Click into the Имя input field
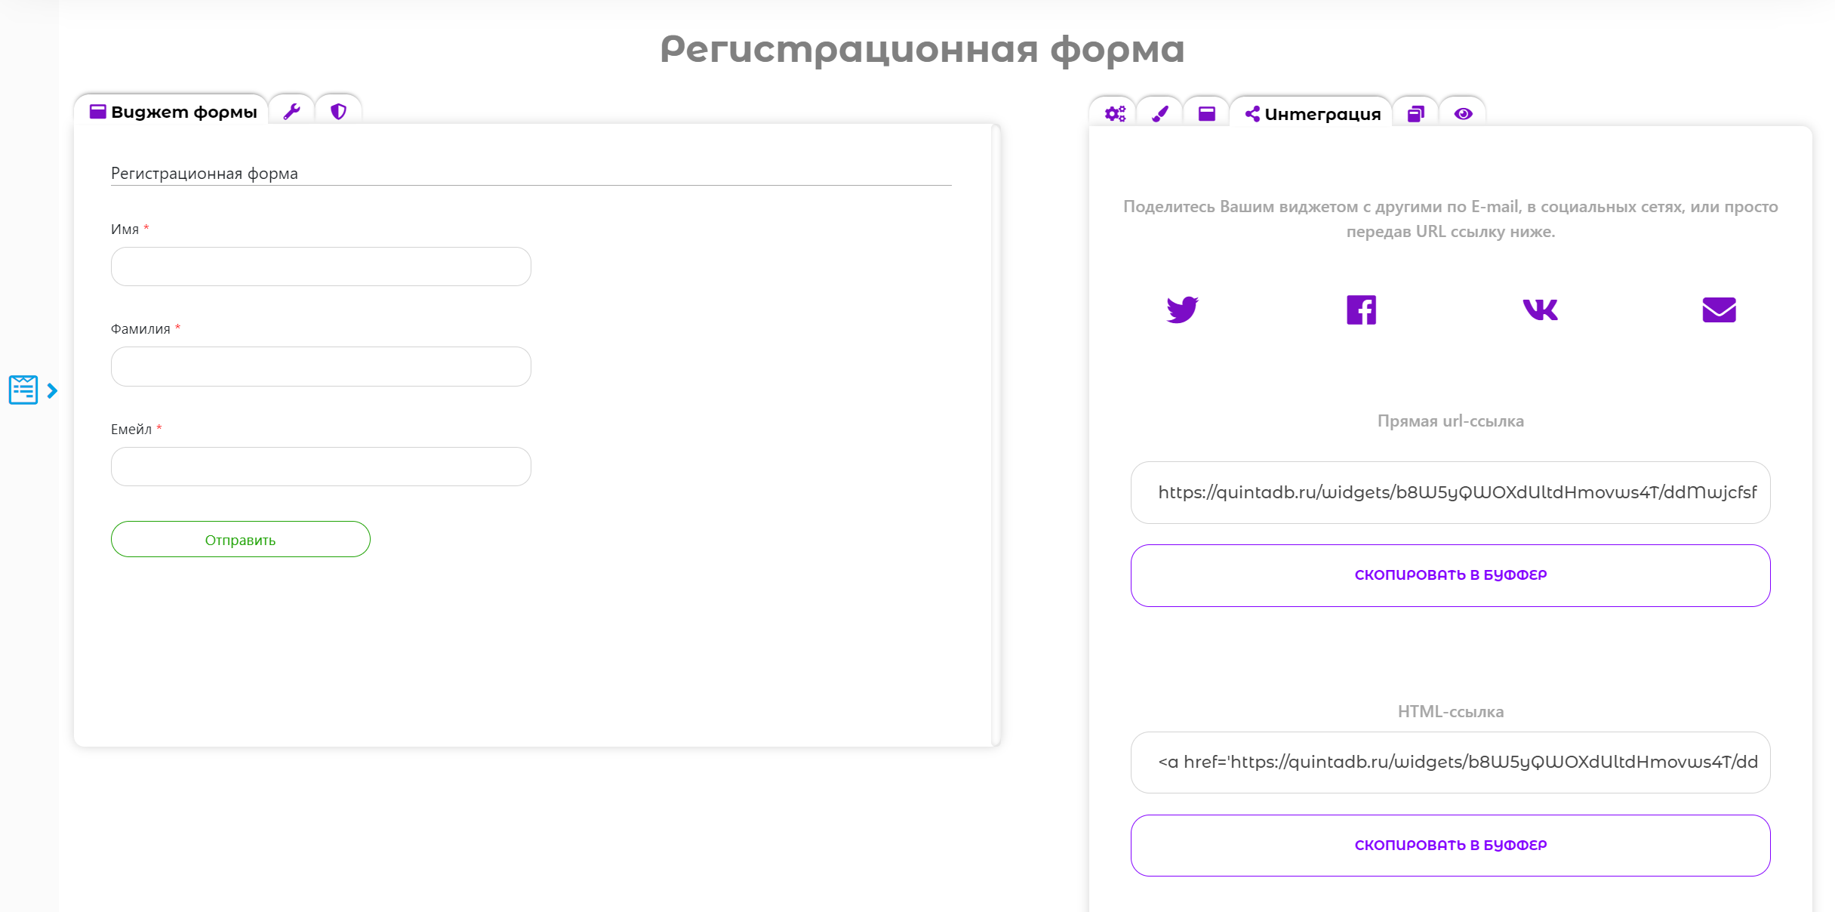1835x912 pixels. [321, 267]
